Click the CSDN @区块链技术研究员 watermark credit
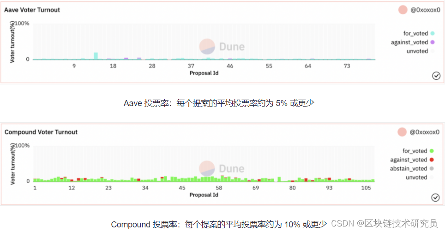Viewport: 445px width, 232px height. click(x=384, y=224)
